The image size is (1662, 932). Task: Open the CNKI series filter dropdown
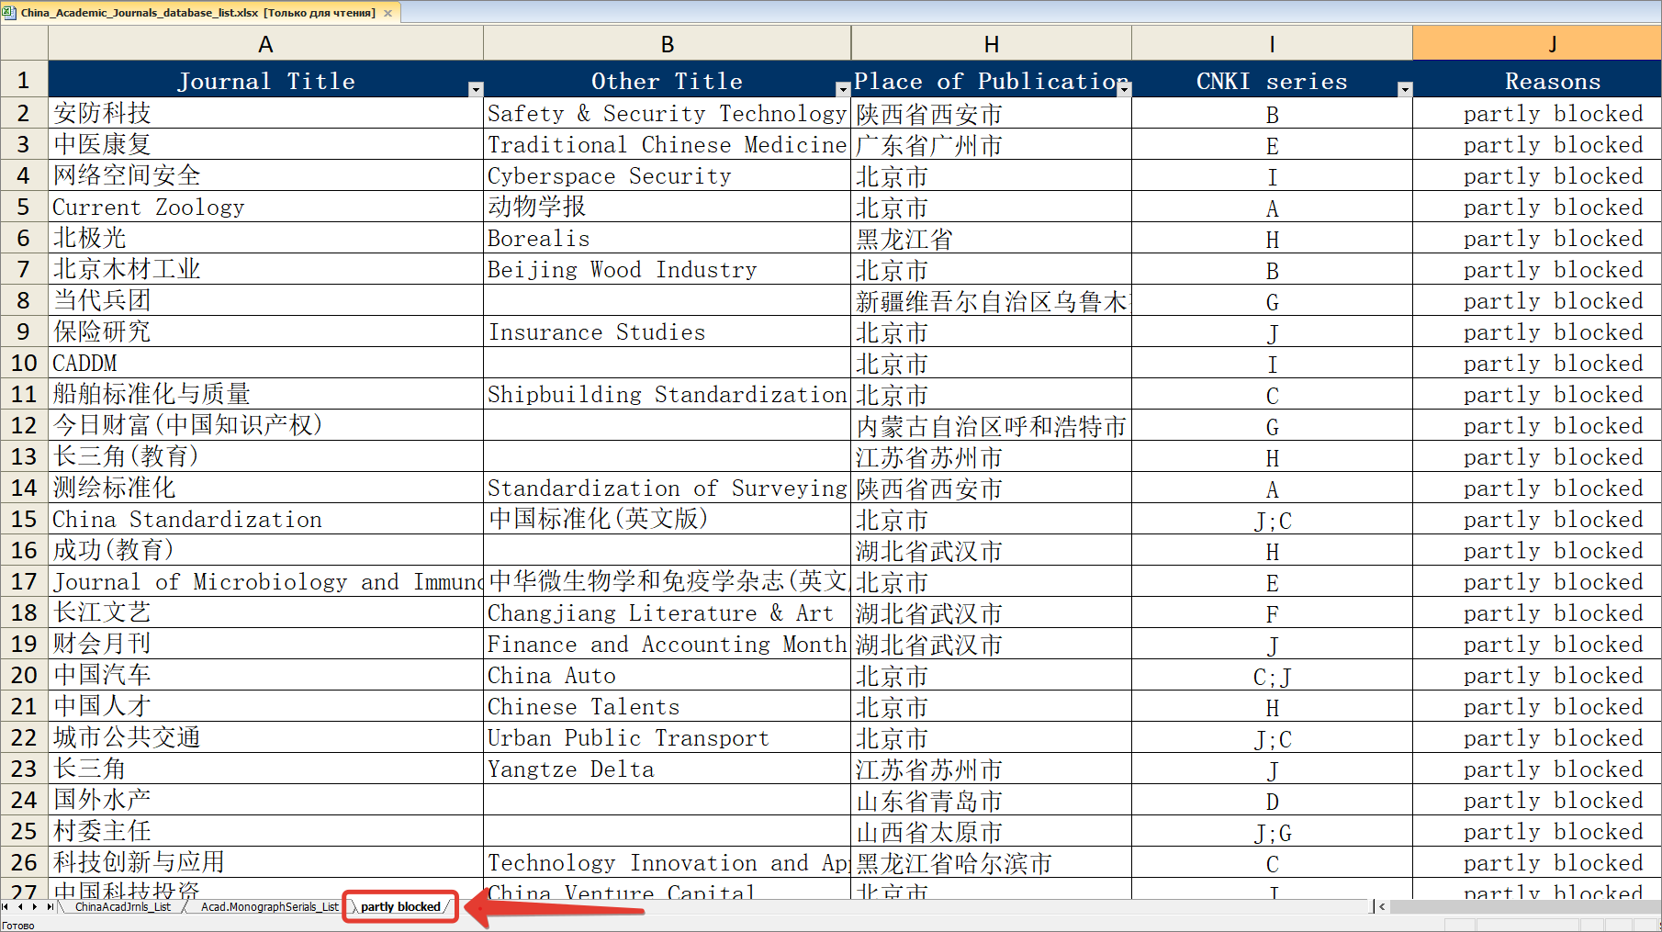click(1404, 89)
